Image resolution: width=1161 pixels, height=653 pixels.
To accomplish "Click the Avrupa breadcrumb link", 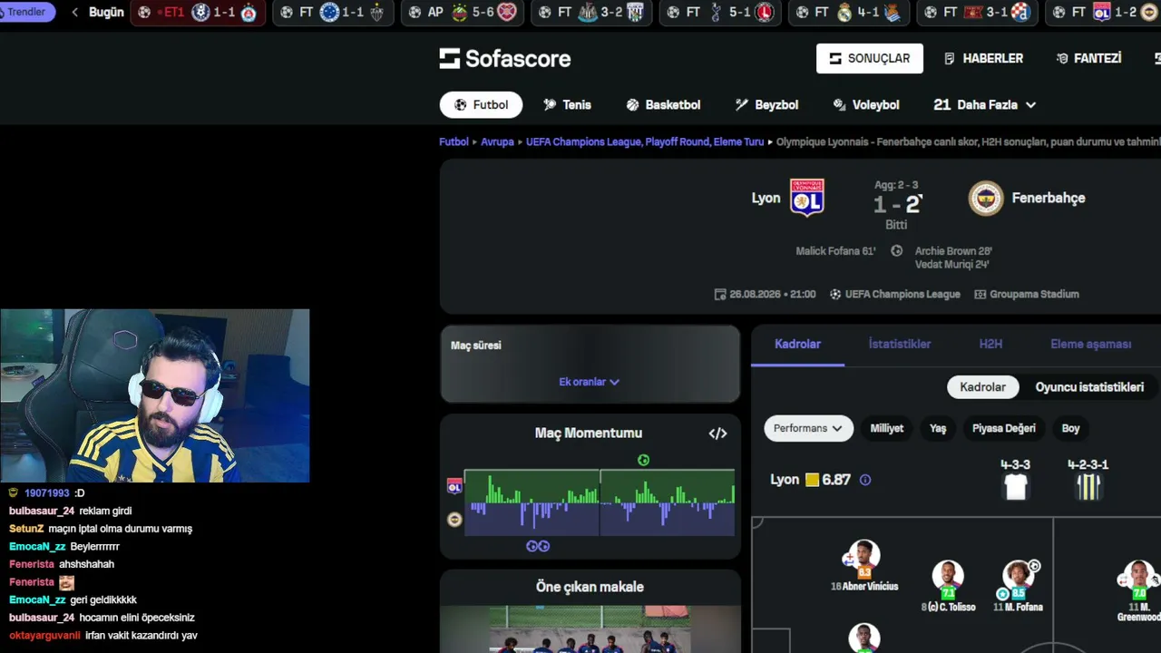I will click(497, 142).
